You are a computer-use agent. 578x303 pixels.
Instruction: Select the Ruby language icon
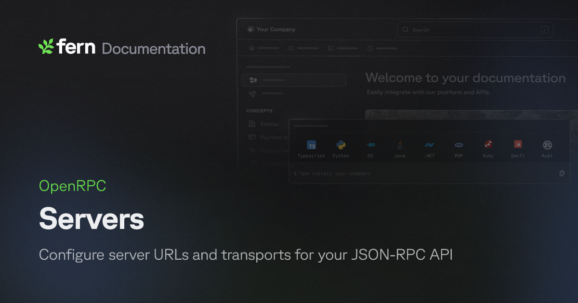point(488,145)
